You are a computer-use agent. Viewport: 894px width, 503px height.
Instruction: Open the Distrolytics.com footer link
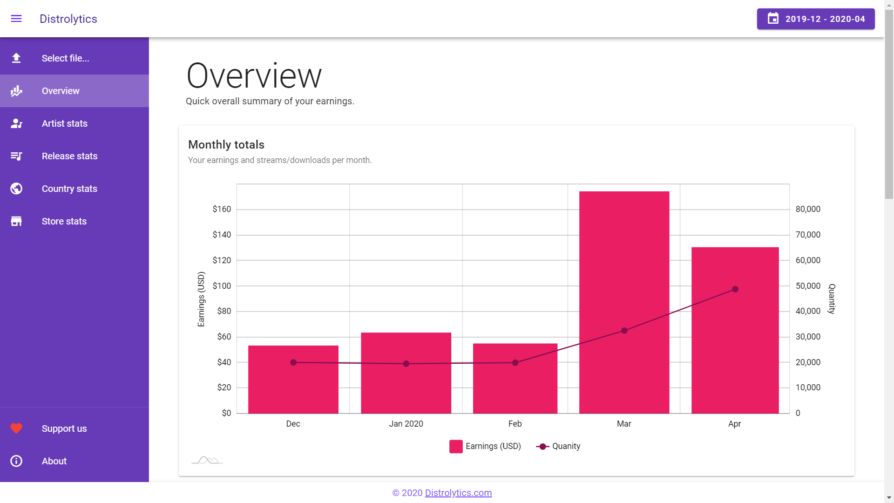pos(458,493)
